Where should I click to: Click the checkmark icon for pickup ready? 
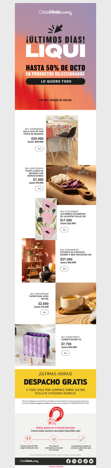(x=81, y=439)
